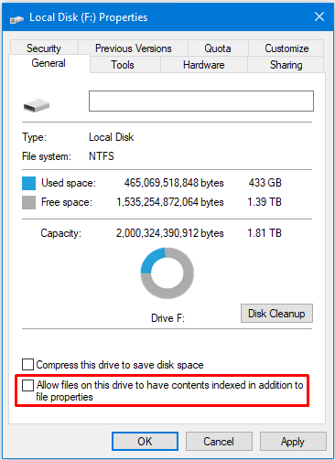The height and width of the screenshot is (460, 335).
Task: Show the Sharing tab
Action: tap(286, 65)
